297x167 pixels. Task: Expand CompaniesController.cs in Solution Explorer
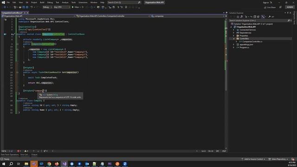tap(236, 42)
